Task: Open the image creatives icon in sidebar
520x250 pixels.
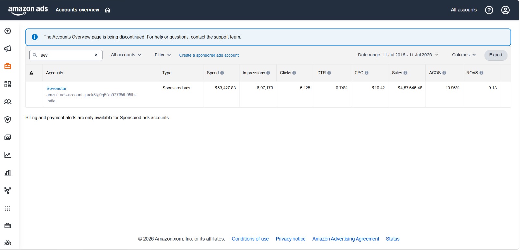Action: click(x=8, y=137)
